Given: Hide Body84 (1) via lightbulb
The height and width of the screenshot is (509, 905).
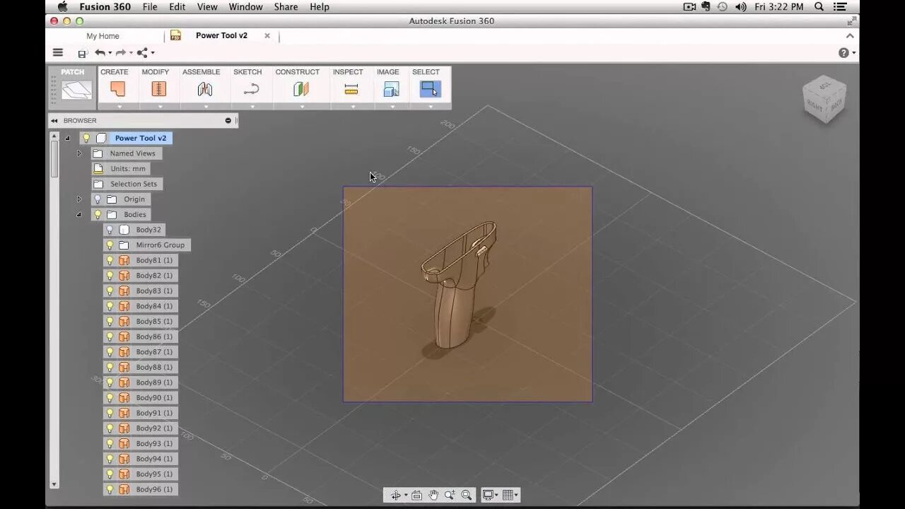Looking at the screenshot, I should click(110, 306).
